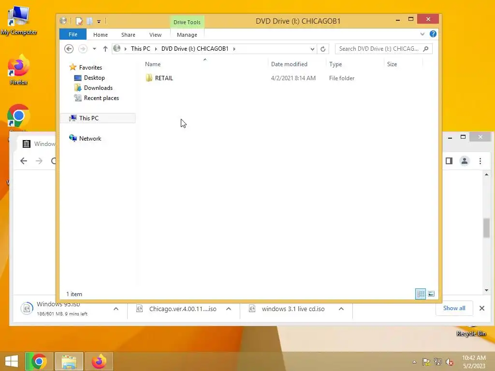This screenshot has width=495, height=371.
Task: Click Chrome in the taskbar
Action: tap(39, 361)
